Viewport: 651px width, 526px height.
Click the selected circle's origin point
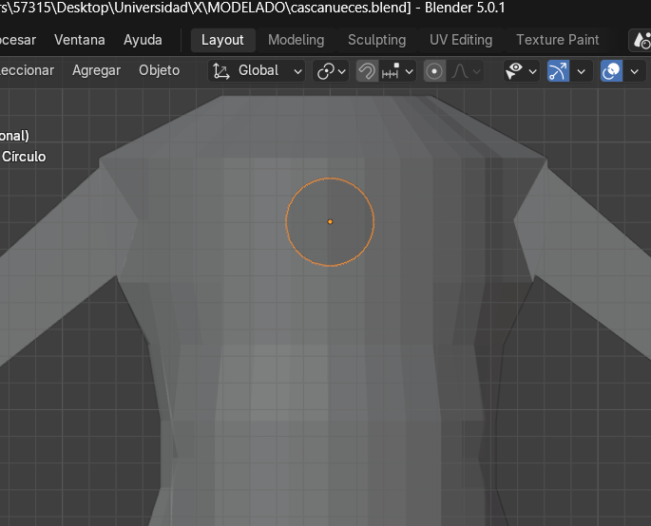click(x=330, y=221)
